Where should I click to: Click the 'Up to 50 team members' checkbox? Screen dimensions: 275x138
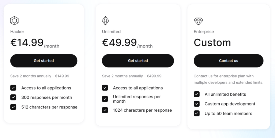click(197, 114)
